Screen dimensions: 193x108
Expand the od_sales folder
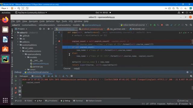pyautogui.click(x=21, y=48)
